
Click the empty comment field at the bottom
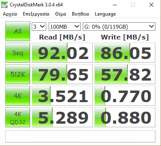pos(80,136)
